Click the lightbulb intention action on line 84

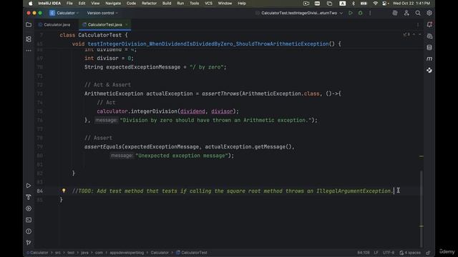(64, 191)
